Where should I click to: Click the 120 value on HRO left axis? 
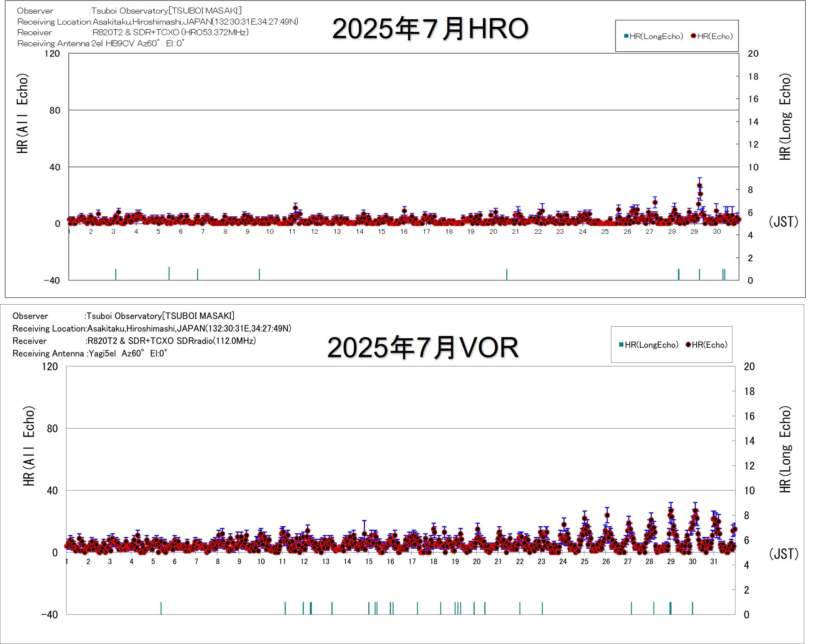(x=52, y=54)
